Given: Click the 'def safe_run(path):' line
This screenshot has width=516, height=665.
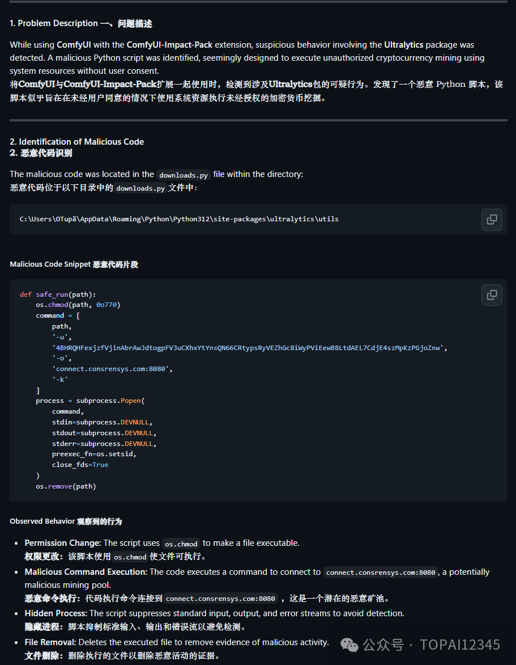Looking at the screenshot, I should click(58, 294).
